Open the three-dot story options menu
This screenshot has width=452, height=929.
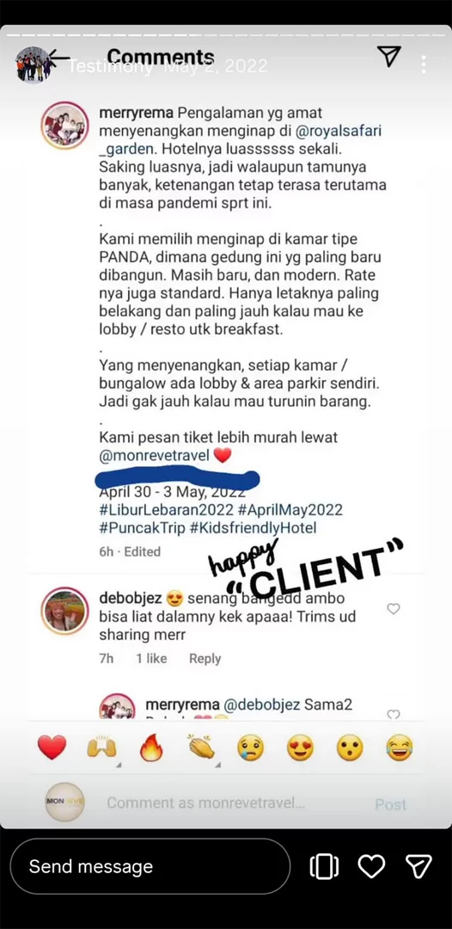click(424, 64)
